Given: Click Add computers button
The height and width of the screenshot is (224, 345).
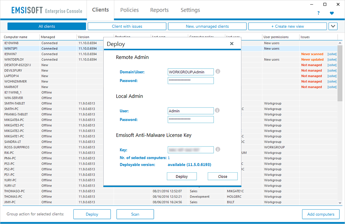Looking at the screenshot, I should 321,214.
